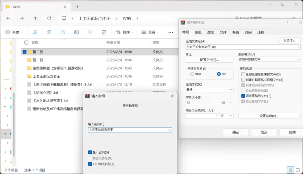Switch to the 注释 tab
303x174 pixels.
click(261, 32)
